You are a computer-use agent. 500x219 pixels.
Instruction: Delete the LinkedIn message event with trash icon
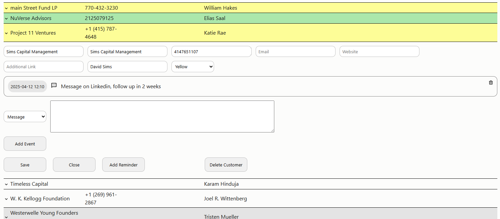point(491,83)
